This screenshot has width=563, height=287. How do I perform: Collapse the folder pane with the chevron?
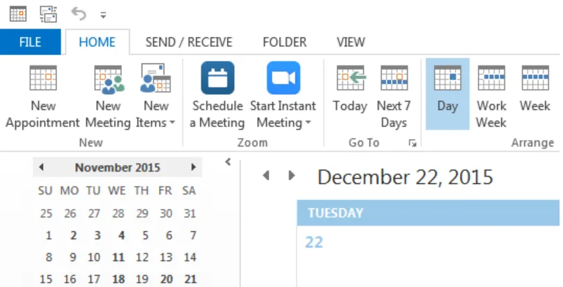coord(228,162)
